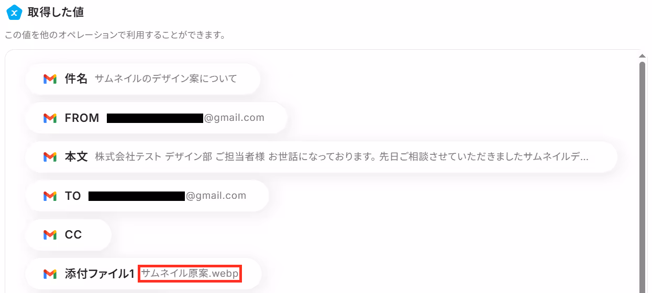Select the 本文 body text chip
The width and height of the screenshot is (652, 293).
[322, 157]
